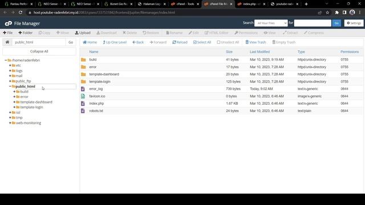Expand the public_ftp folder in the tree
The height and width of the screenshot is (205, 365).
pyautogui.click(x=10, y=81)
